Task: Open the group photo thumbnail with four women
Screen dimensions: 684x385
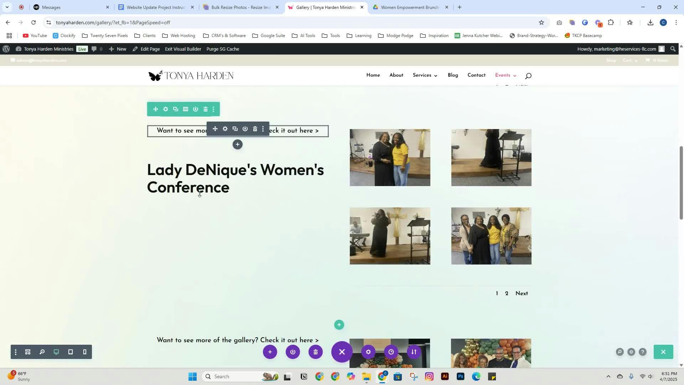Action: (491, 236)
